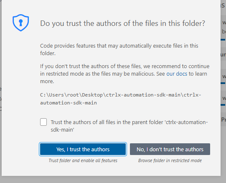
Task: Click the folder path ctrlx-automation-sdk-main text
Action: (120, 99)
